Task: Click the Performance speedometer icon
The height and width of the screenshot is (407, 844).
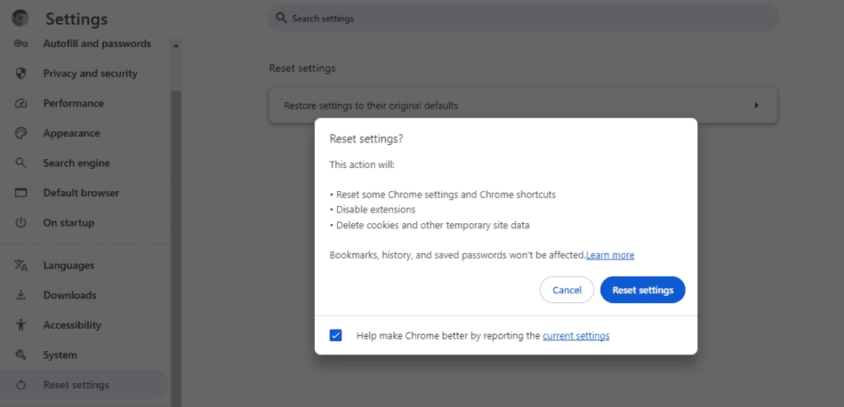Action: 21,103
